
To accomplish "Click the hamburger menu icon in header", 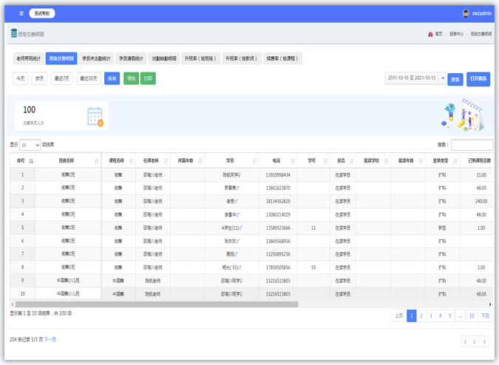I will (21, 13).
